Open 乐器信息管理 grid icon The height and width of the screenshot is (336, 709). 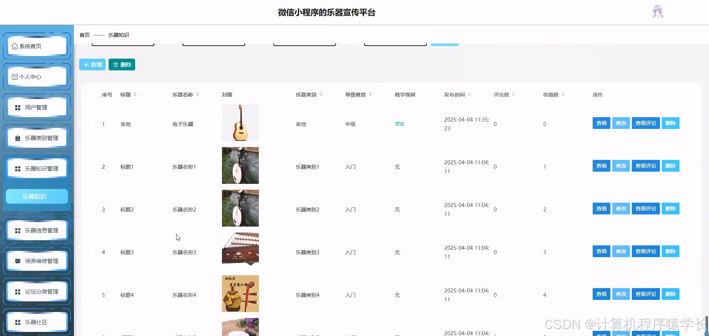[x=17, y=230]
